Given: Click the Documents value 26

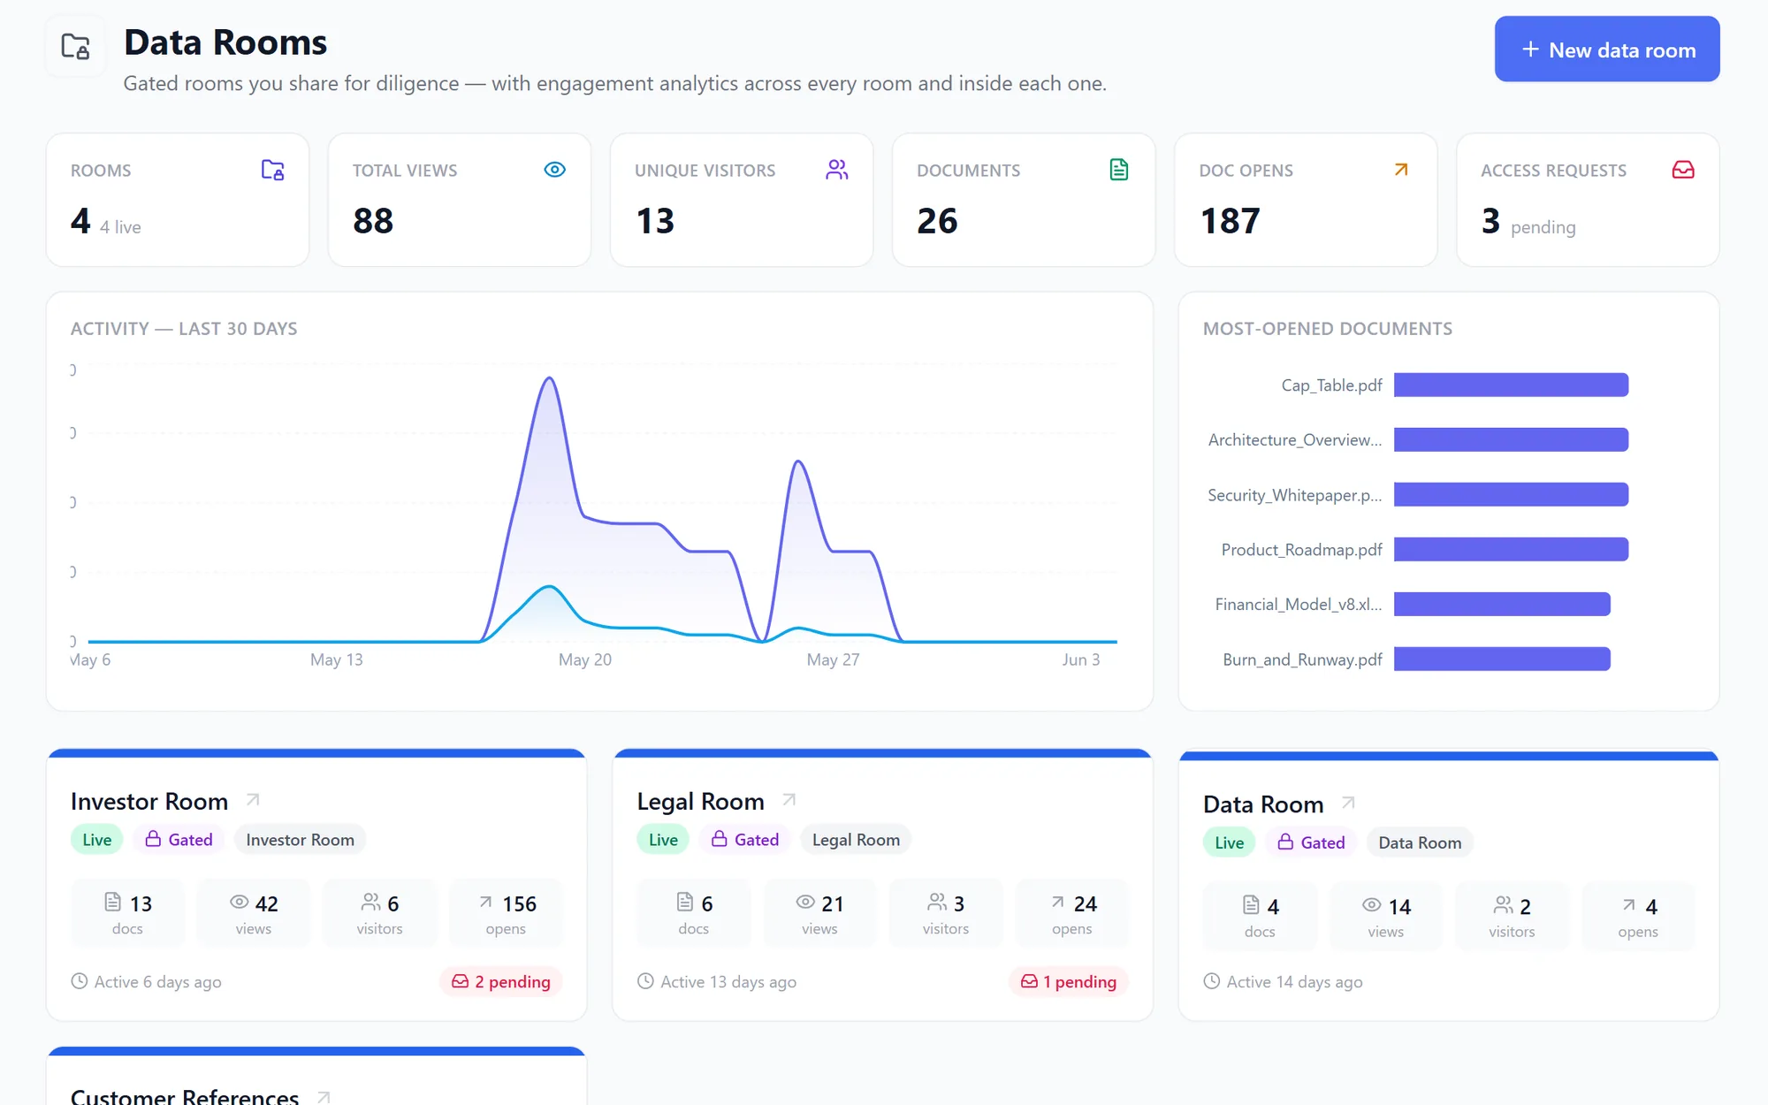Looking at the screenshot, I should tap(937, 220).
